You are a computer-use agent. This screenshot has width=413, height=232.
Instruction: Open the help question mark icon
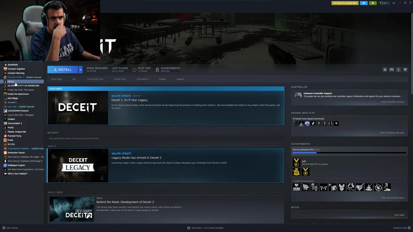380,3
